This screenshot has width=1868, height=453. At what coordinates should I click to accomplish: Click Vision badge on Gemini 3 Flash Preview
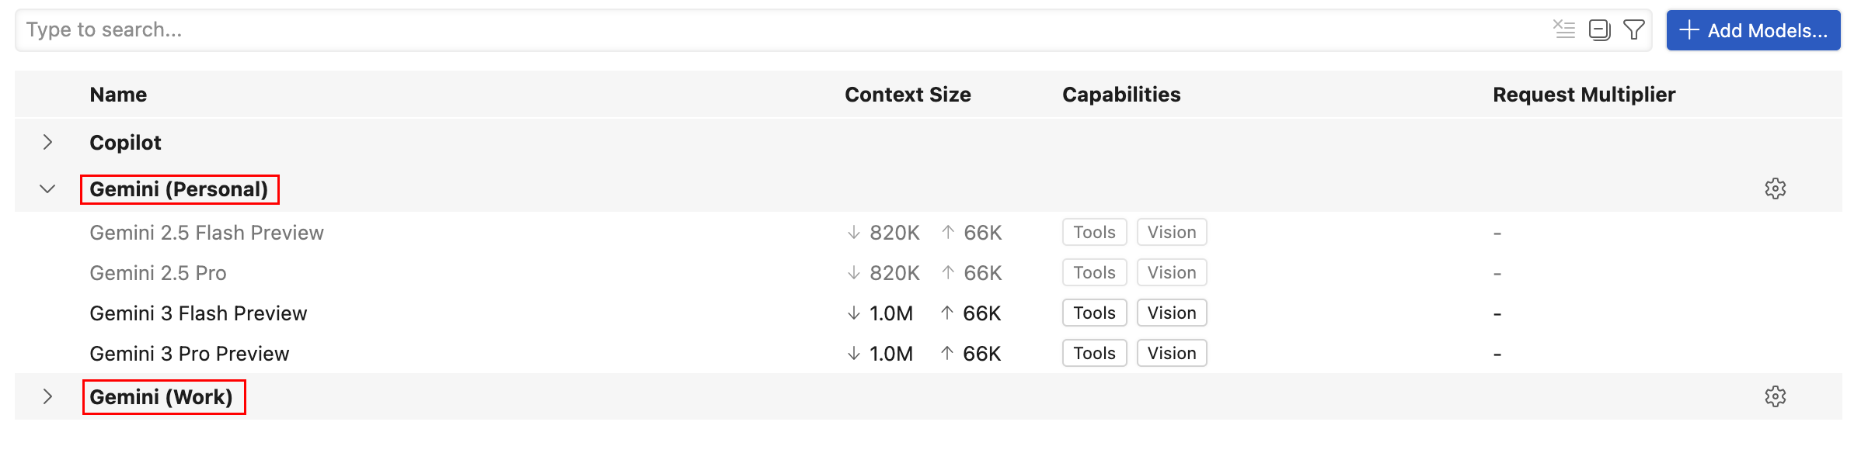click(1172, 313)
